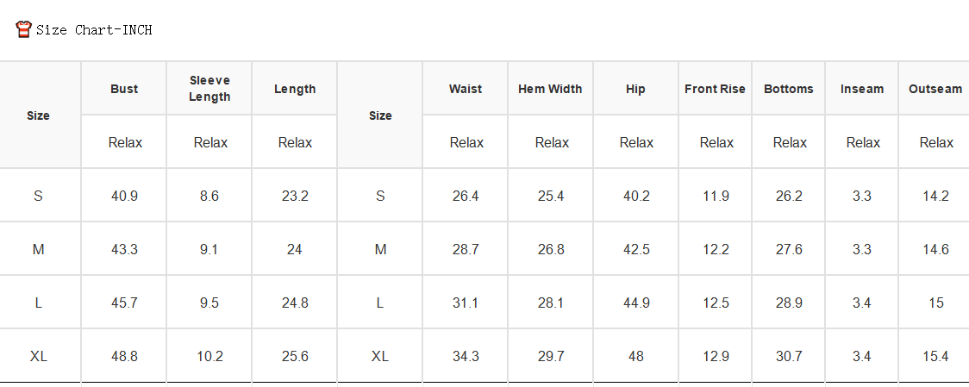Viewport: 969px width, 387px height.
Task: Select the XL hem width value 29.7
Action: 551,357
